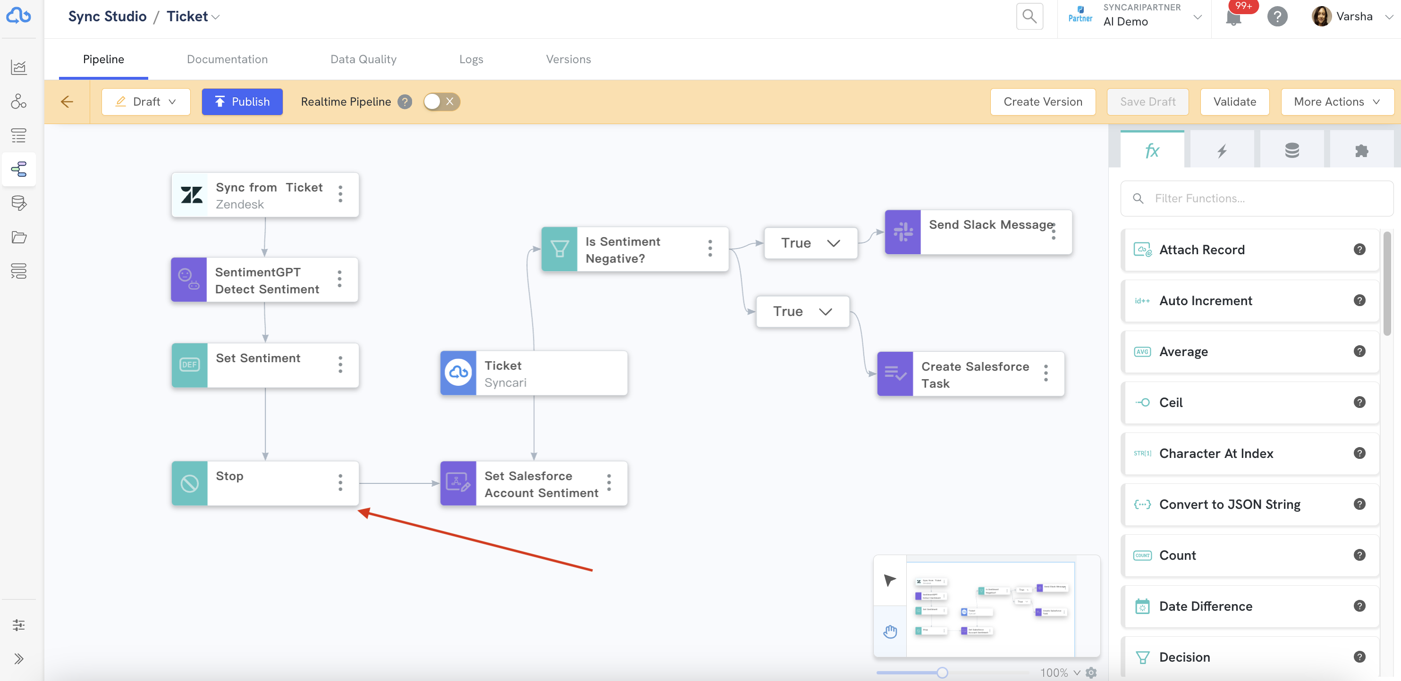Open the Varsha user menu
Screen dimensions: 1401x681
(1352, 17)
